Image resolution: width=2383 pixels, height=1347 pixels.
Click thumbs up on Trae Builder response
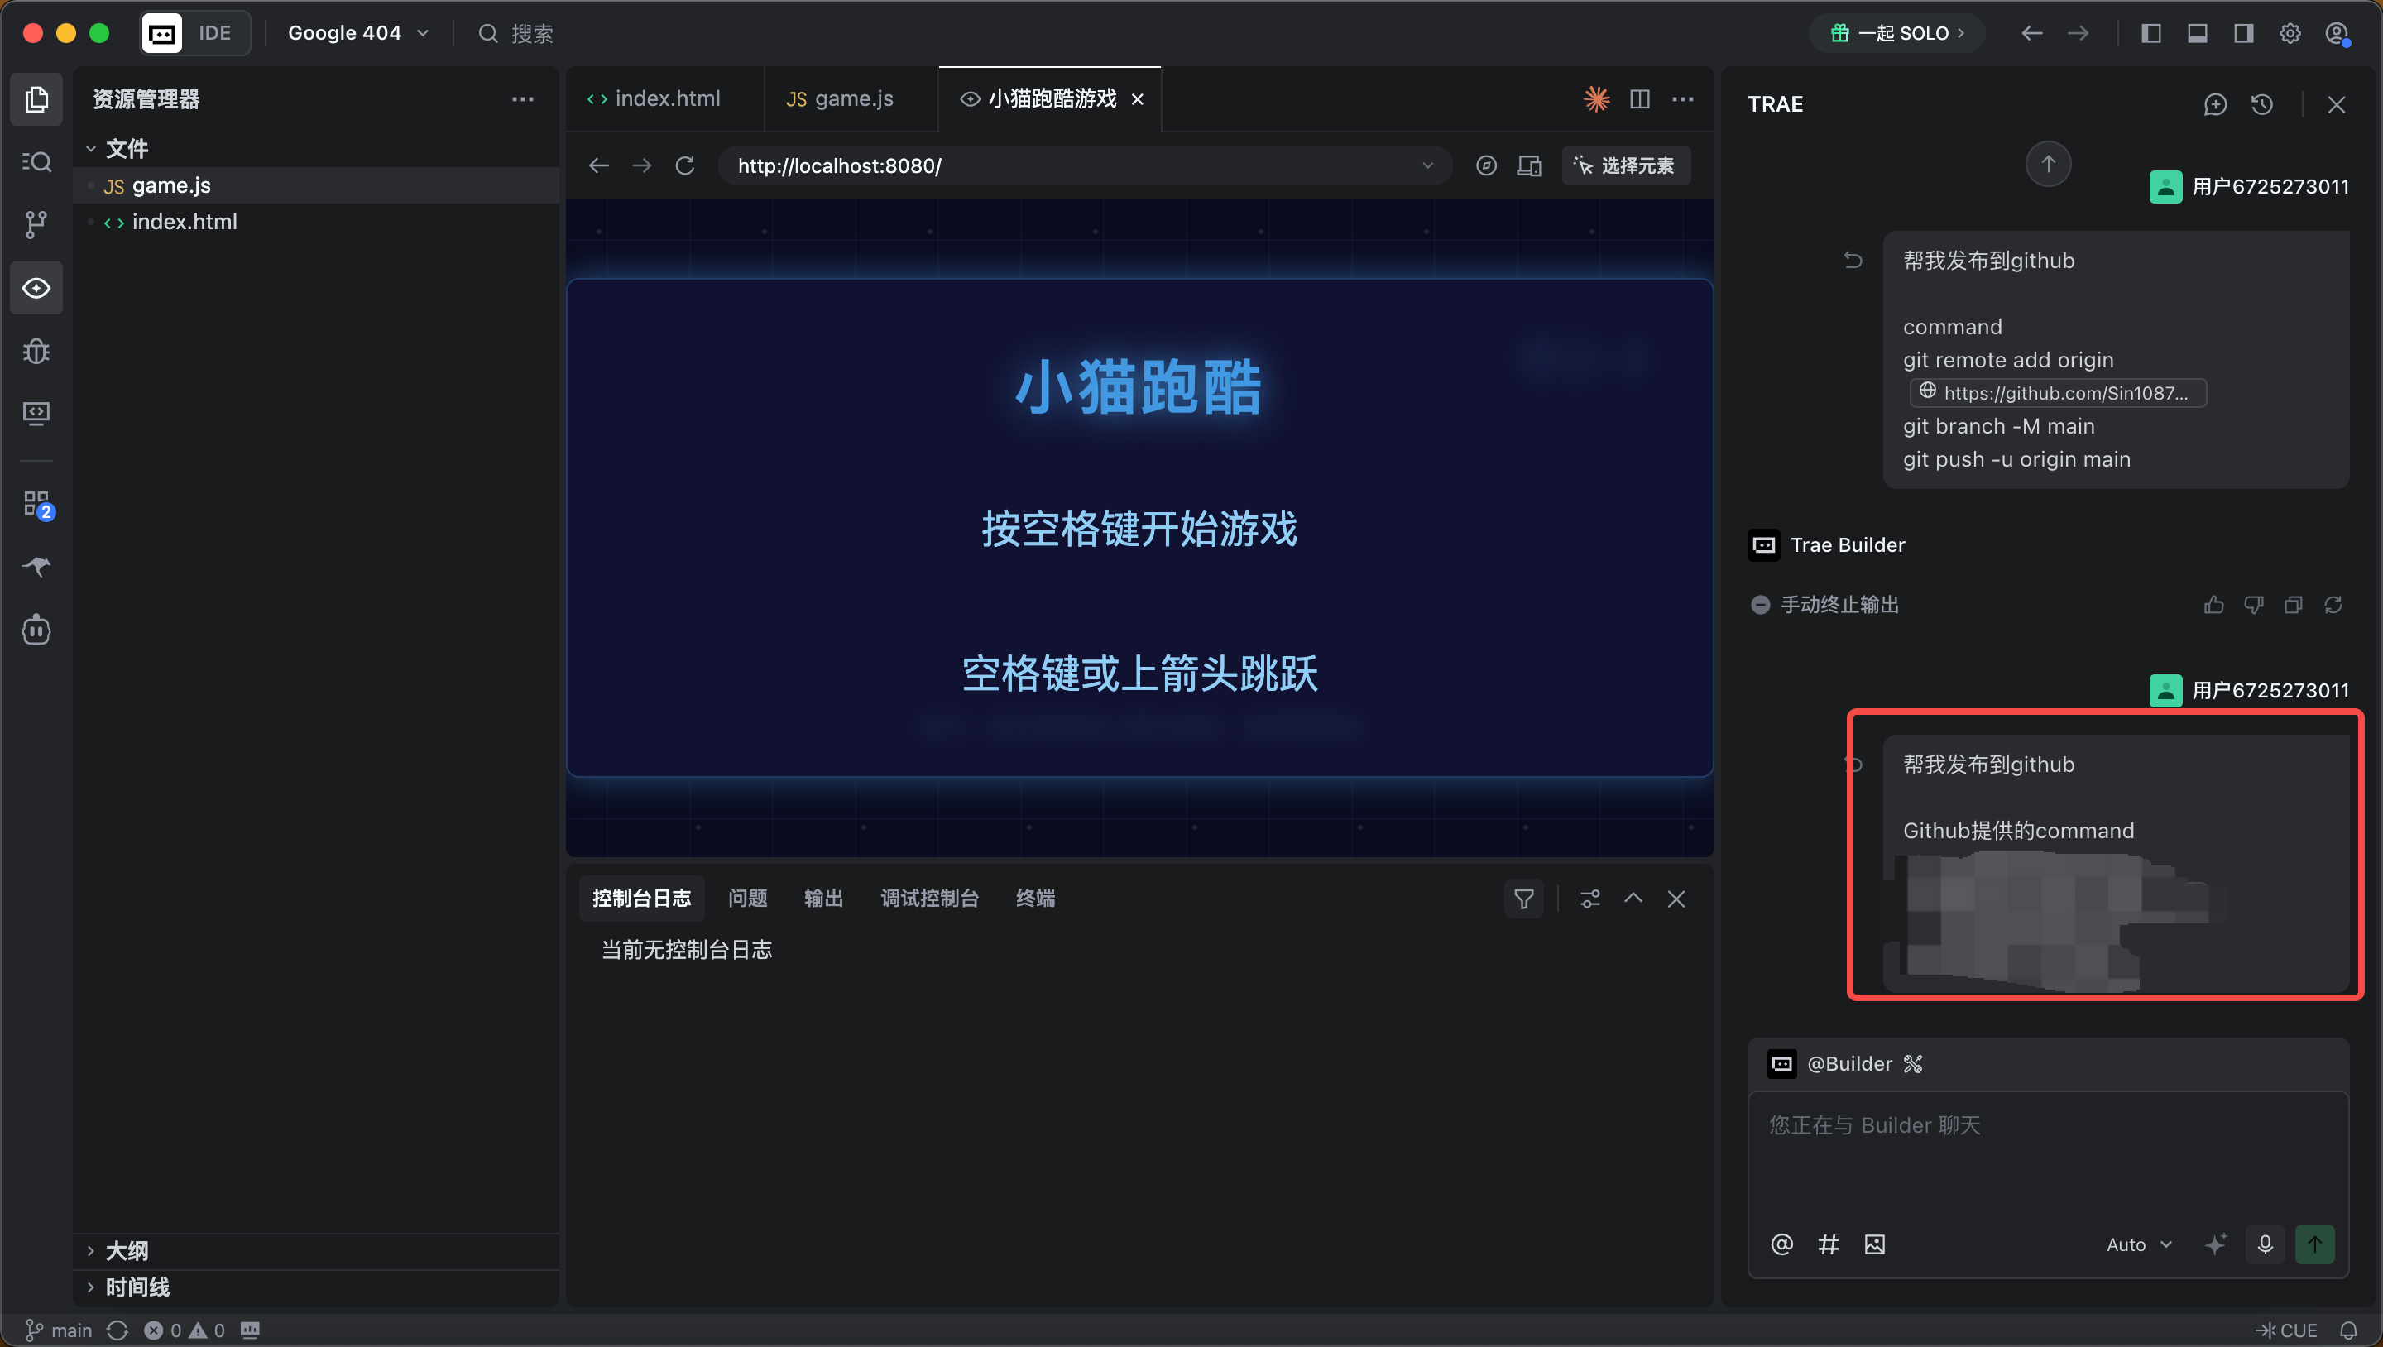coord(2213,605)
